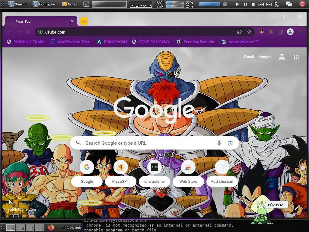The height and width of the screenshot is (232, 309).
Task: Bookmark this tab with the star icon
Action: click(x=249, y=32)
